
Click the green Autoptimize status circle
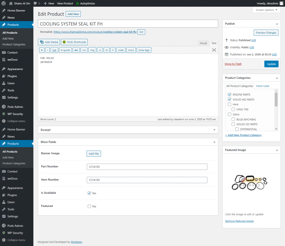click(78, 3)
